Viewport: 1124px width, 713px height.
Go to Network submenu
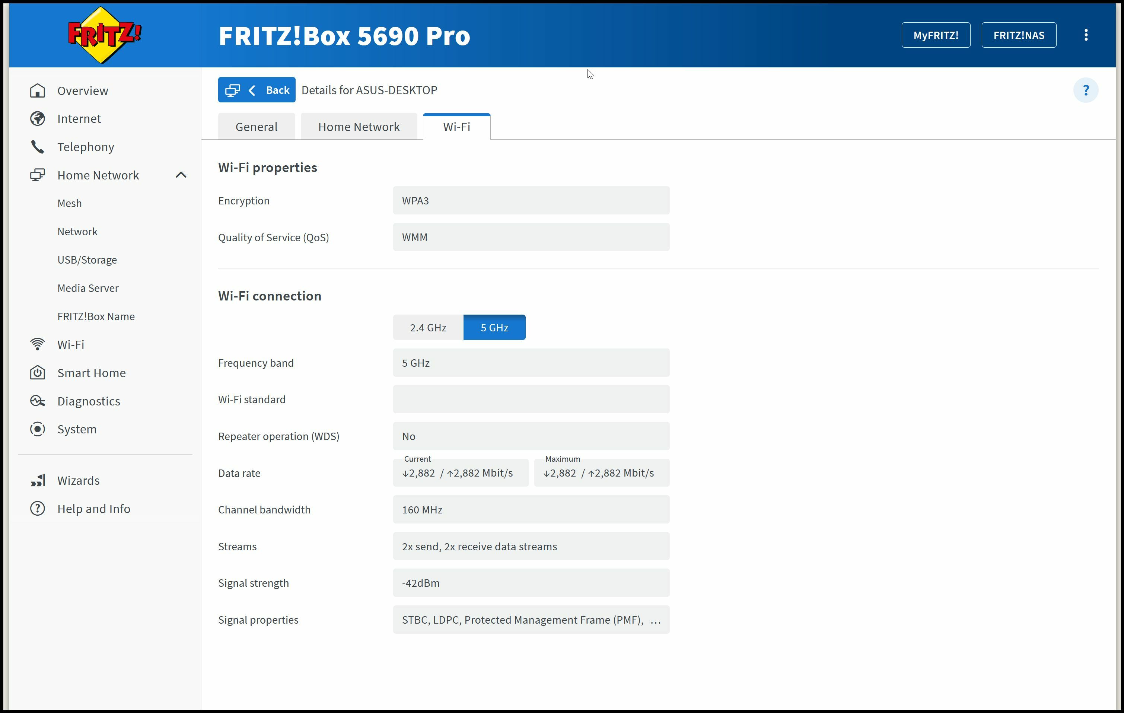click(x=77, y=232)
